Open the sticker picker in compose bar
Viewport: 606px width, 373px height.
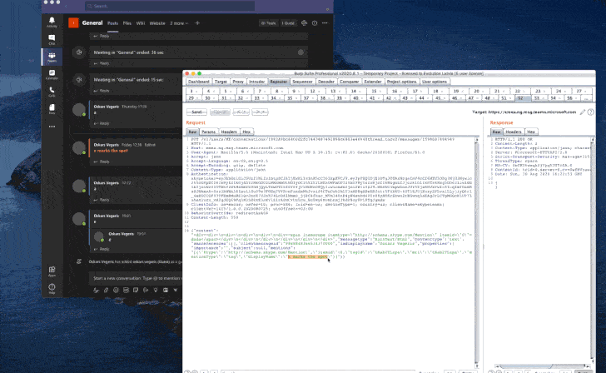tap(136, 290)
